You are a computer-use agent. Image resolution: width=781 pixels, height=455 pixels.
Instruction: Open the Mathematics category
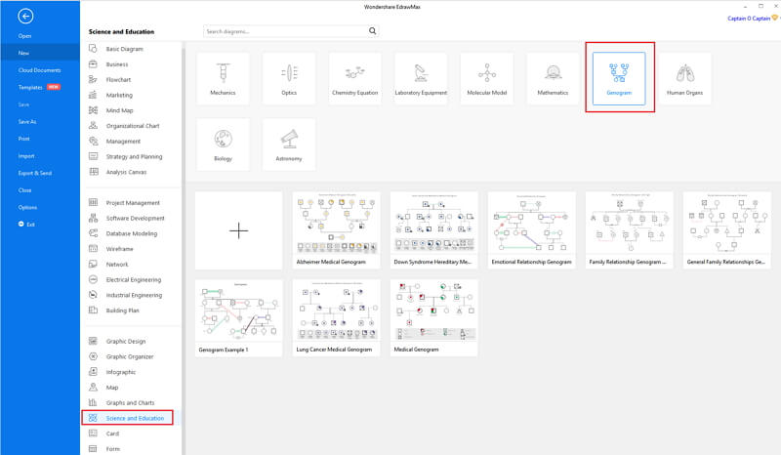553,78
